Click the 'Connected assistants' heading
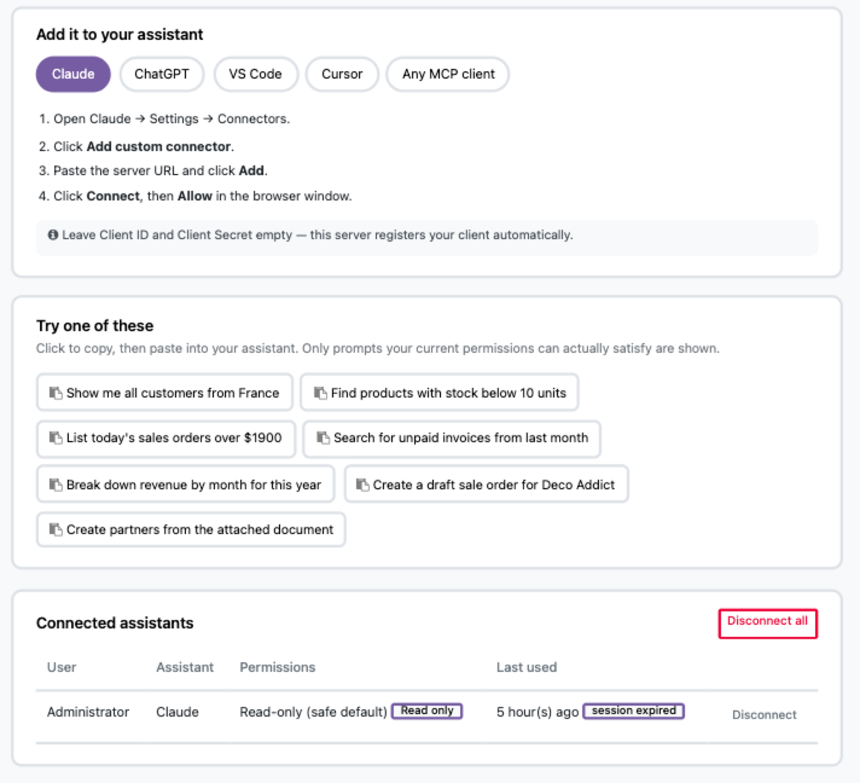This screenshot has width=860, height=783. tap(115, 623)
